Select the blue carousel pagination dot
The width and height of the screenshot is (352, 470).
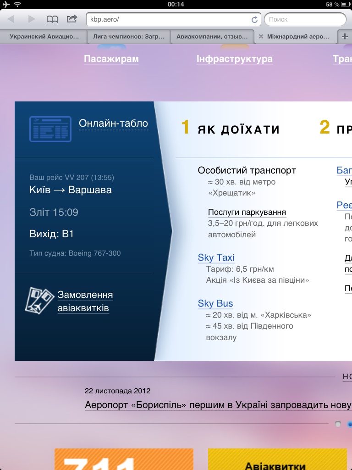point(350,424)
